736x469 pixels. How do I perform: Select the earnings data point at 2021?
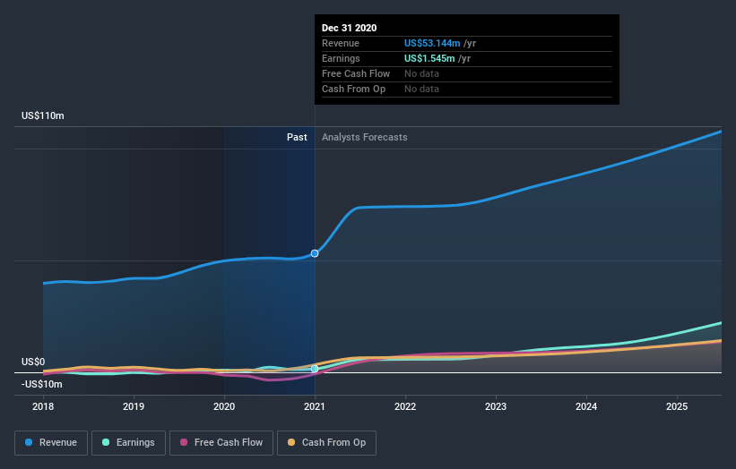pyautogui.click(x=315, y=369)
